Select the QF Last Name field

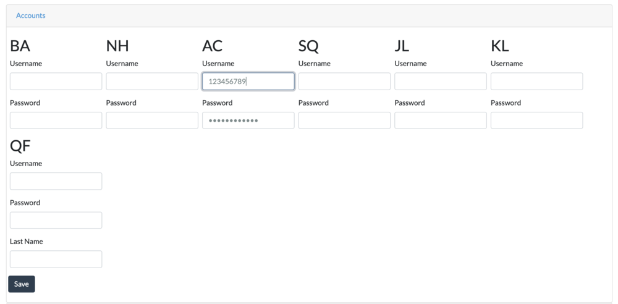56,260
